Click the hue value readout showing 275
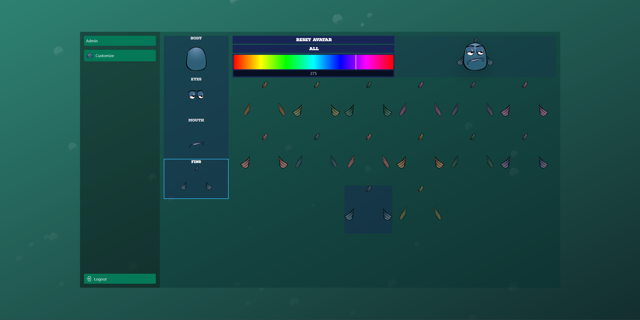Screen dimensions: 640x320 coord(313,73)
